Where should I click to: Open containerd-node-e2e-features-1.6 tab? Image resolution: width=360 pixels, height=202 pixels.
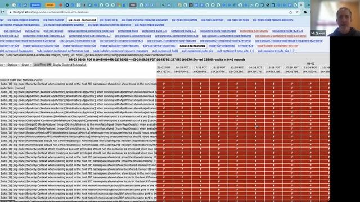tap(44, 36)
